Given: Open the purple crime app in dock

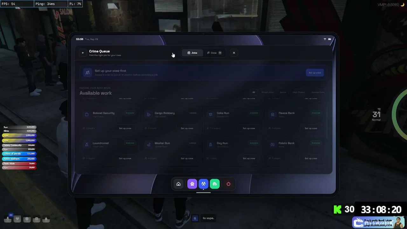Looking at the screenshot, I should (192, 184).
